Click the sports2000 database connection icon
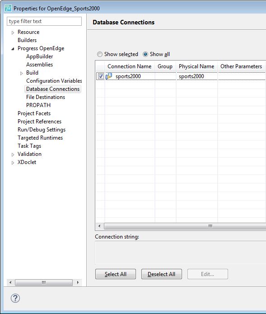Viewport: 266px width, 314px height. point(109,76)
